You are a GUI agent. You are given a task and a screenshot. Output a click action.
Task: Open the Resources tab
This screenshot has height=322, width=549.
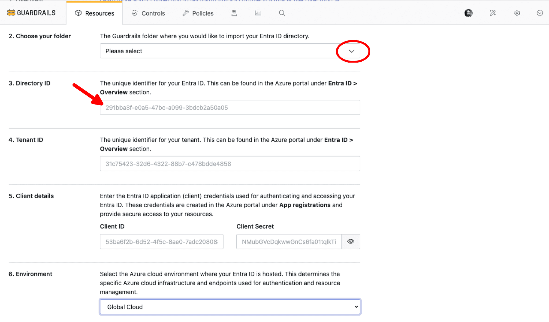94,13
